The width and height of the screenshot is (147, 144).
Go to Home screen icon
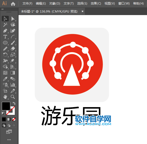coord(13,4)
